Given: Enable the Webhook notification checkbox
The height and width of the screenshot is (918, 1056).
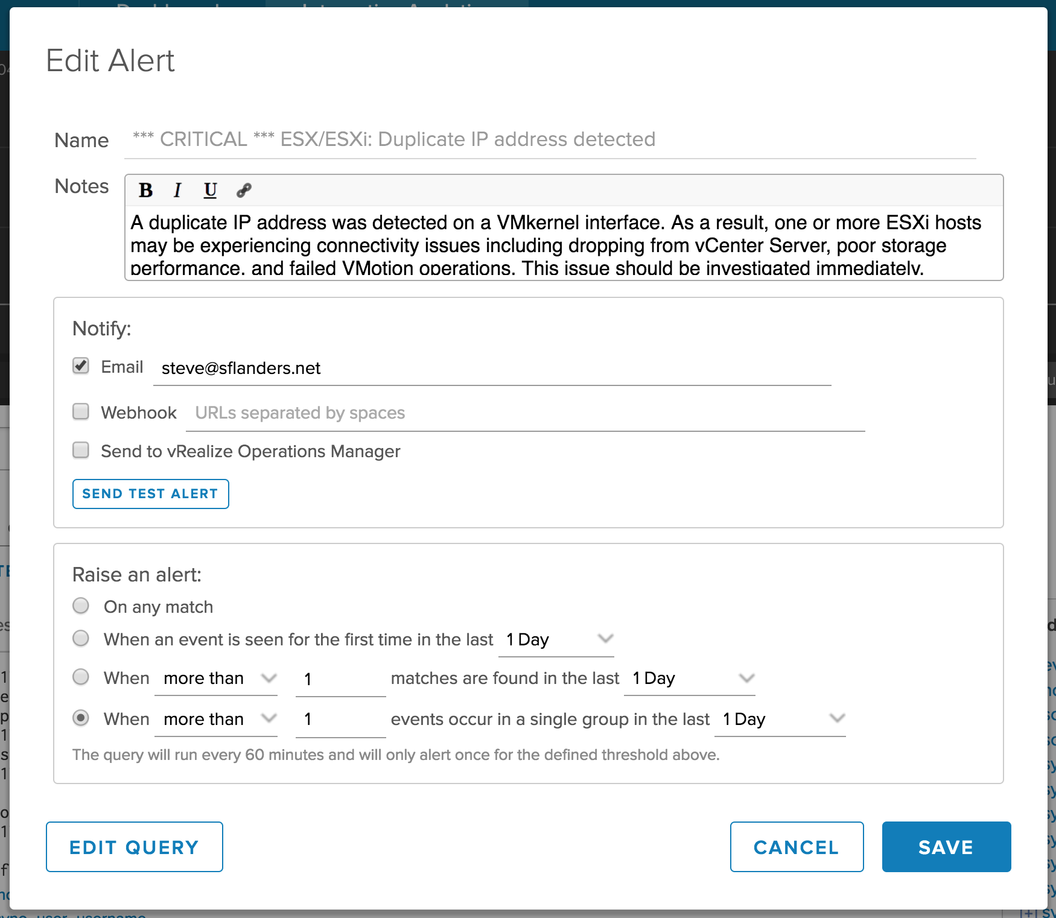Looking at the screenshot, I should [x=81, y=412].
